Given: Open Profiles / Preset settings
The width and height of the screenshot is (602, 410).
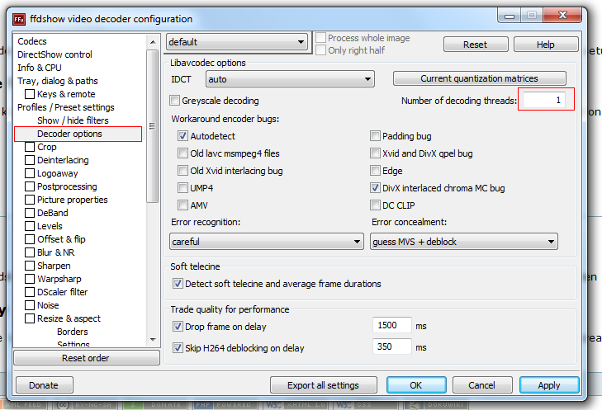Looking at the screenshot, I should [66, 107].
